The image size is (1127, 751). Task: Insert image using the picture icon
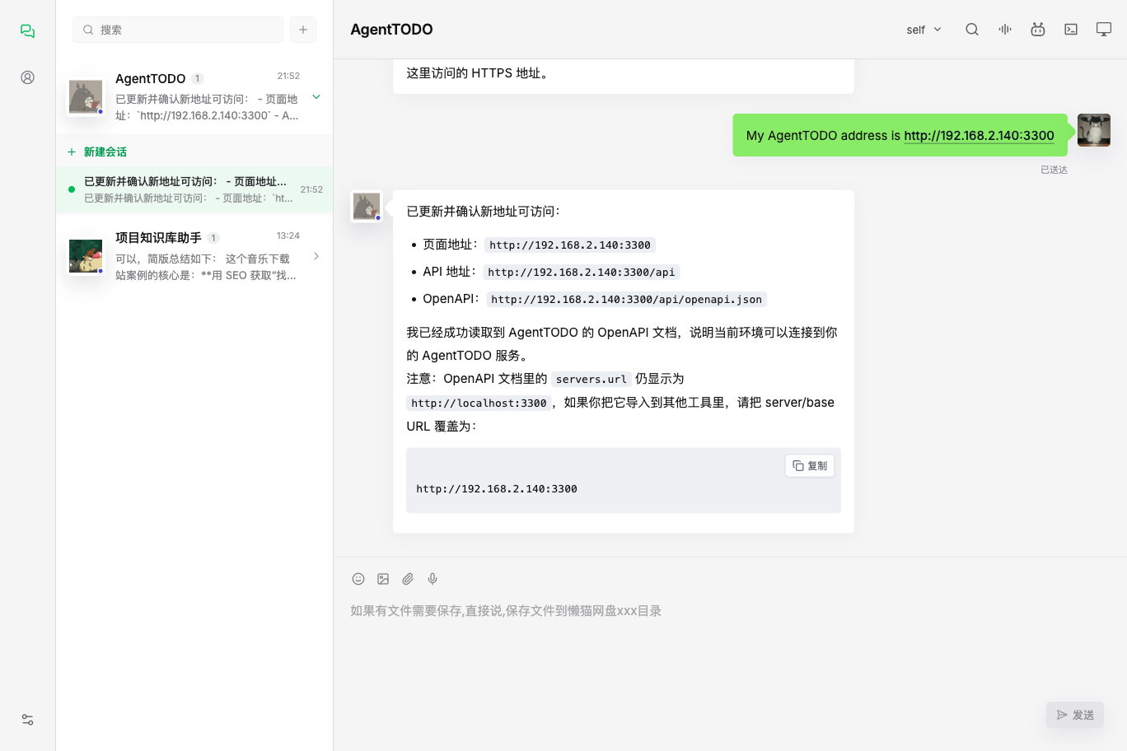click(x=383, y=579)
